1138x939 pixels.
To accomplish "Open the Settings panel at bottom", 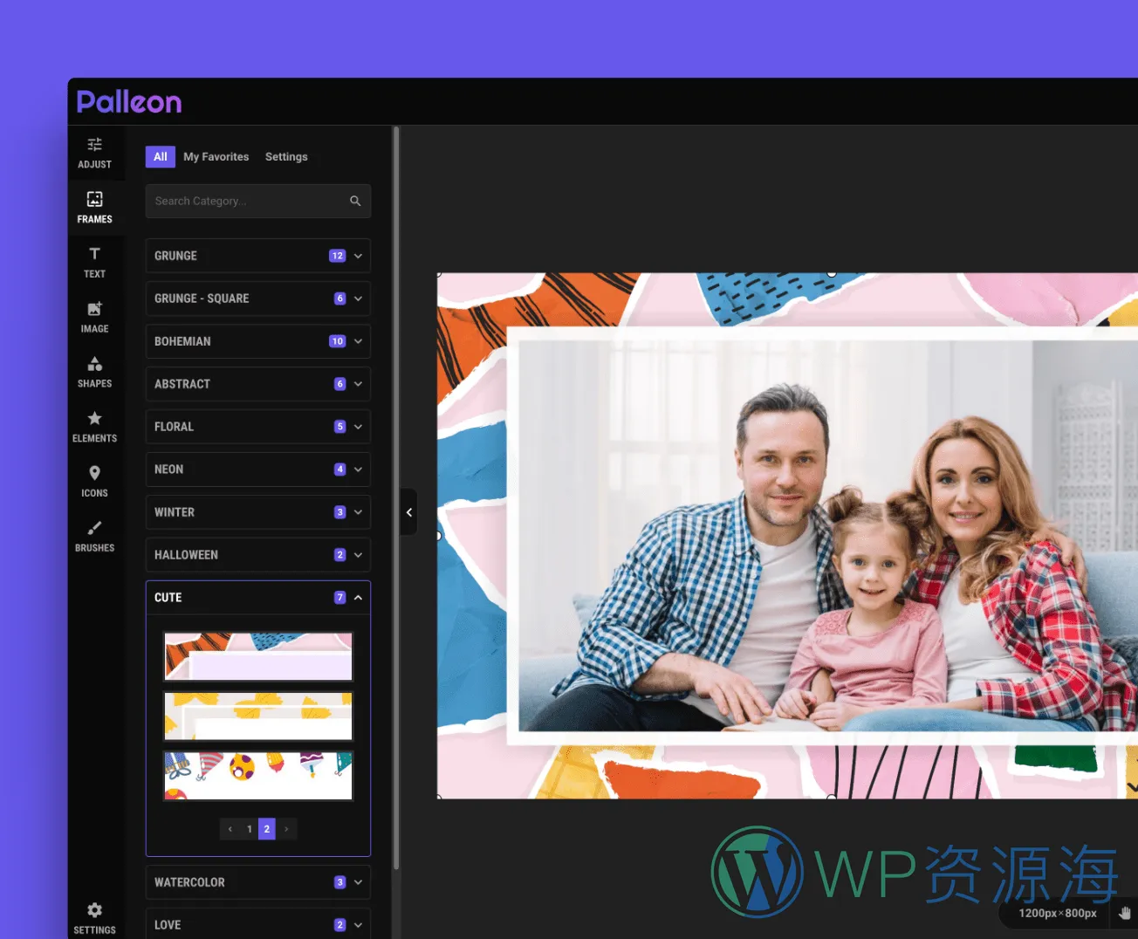I will [x=94, y=917].
